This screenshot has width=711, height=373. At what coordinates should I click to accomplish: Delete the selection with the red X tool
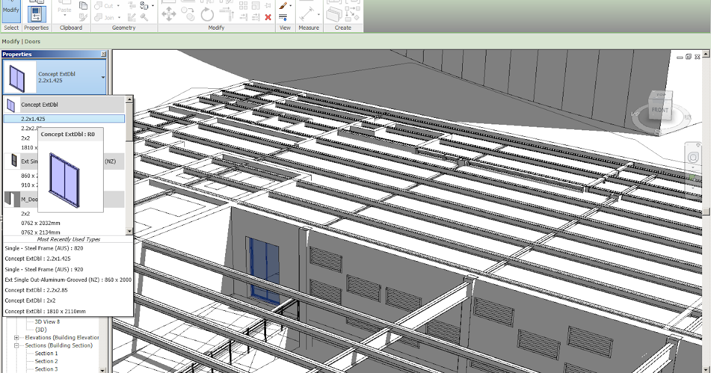[x=268, y=17]
